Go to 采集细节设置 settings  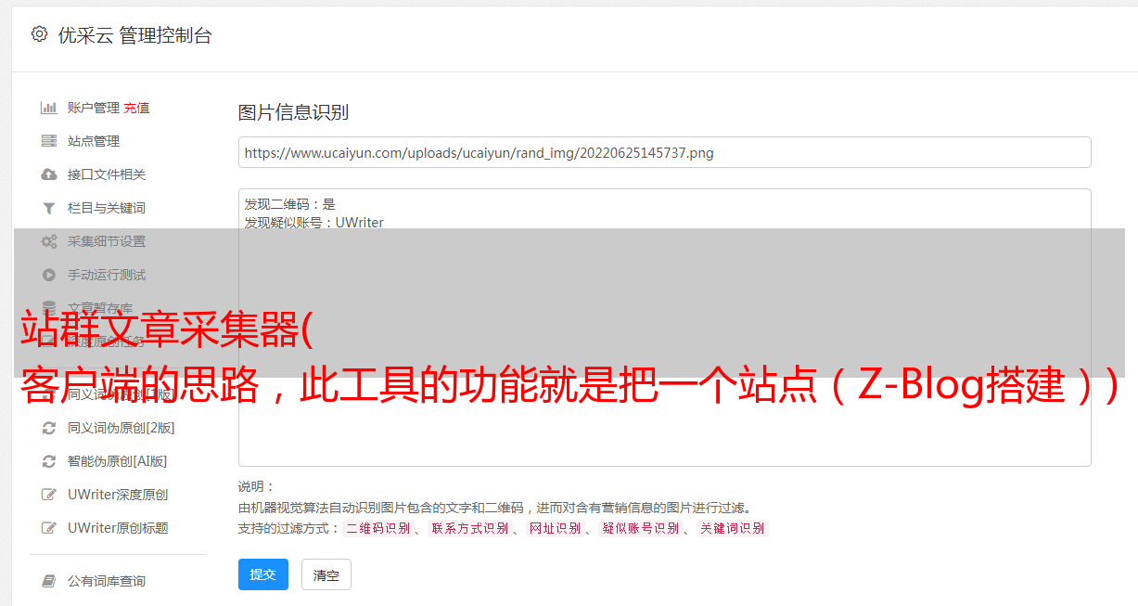pyautogui.click(x=107, y=241)
